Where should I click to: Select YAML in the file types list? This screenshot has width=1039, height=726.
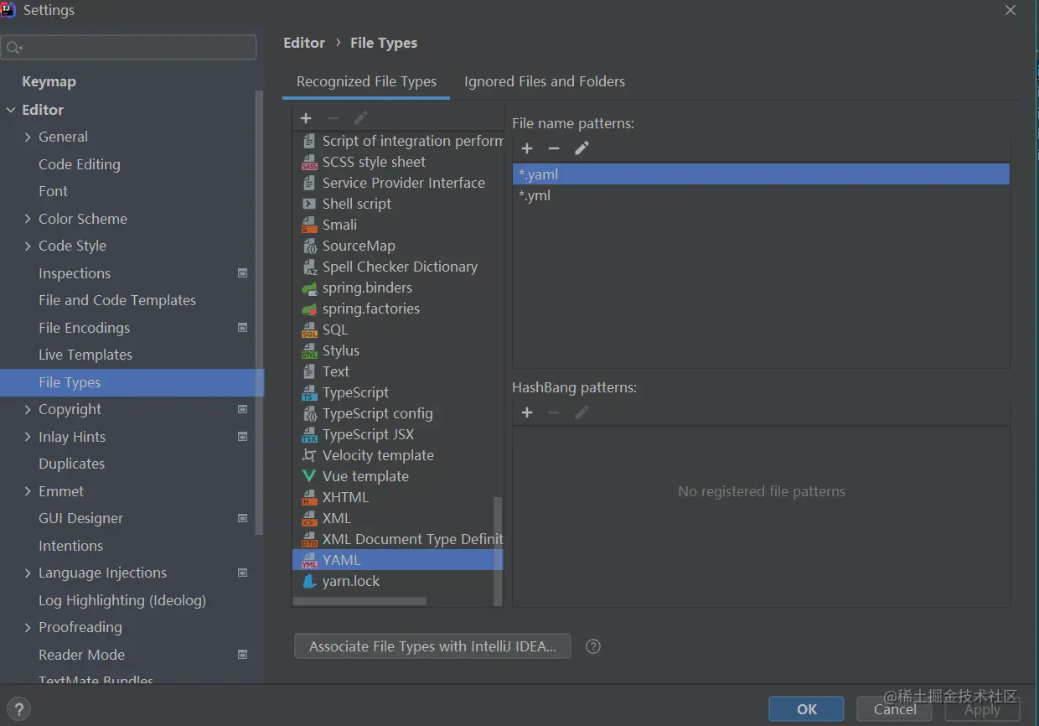[397, 560]
